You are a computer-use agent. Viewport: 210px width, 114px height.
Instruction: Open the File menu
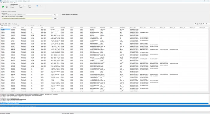(1, 3)
